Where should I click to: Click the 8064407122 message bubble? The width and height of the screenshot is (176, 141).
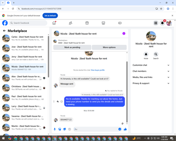[x=66, y=119]
